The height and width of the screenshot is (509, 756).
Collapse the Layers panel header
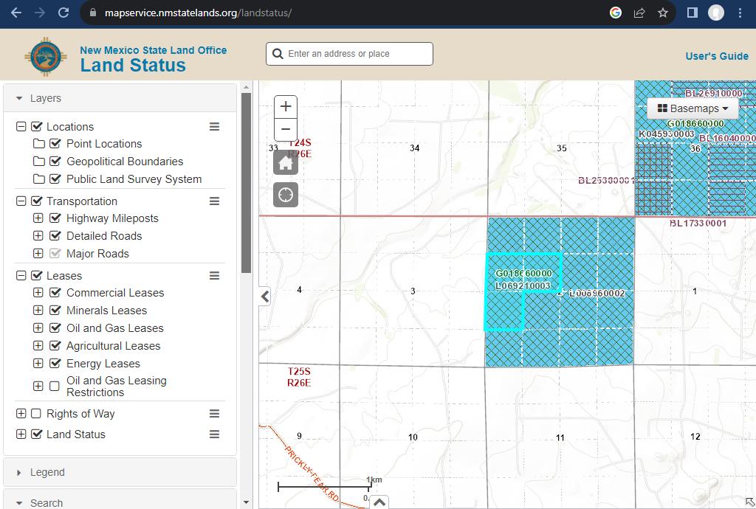120,98
